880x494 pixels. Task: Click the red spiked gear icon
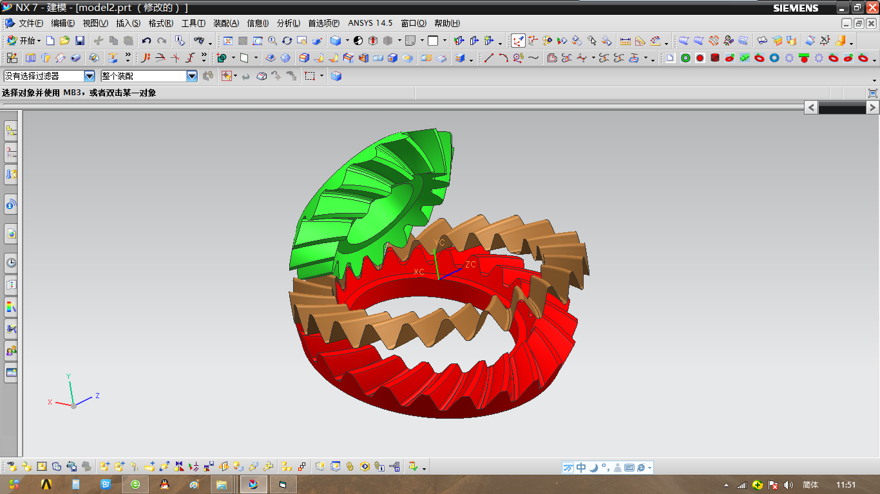(700, 58)
